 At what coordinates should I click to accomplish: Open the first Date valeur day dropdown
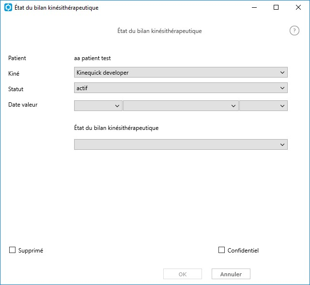(x=98, y=106)
